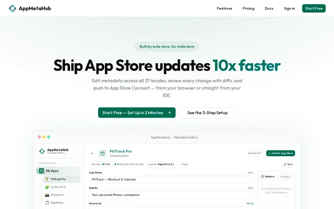Open BeatMaker in the app list
Screen dimensions: 334x209
(x=62, y=203)
